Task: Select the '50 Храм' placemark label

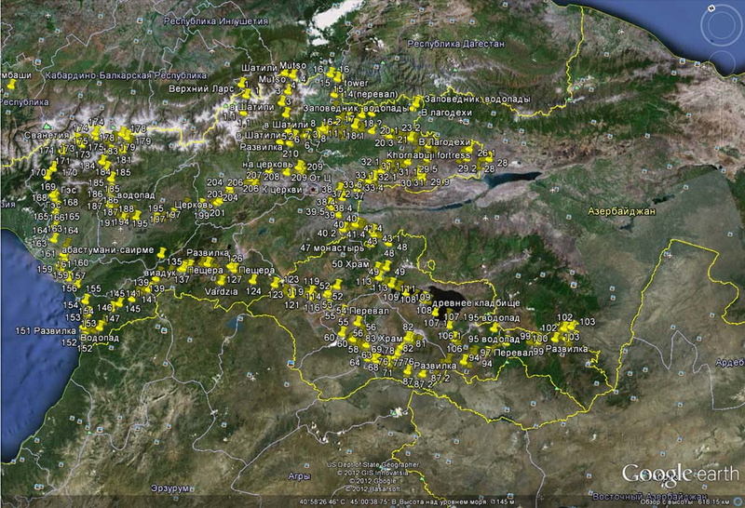Action: 350,264
